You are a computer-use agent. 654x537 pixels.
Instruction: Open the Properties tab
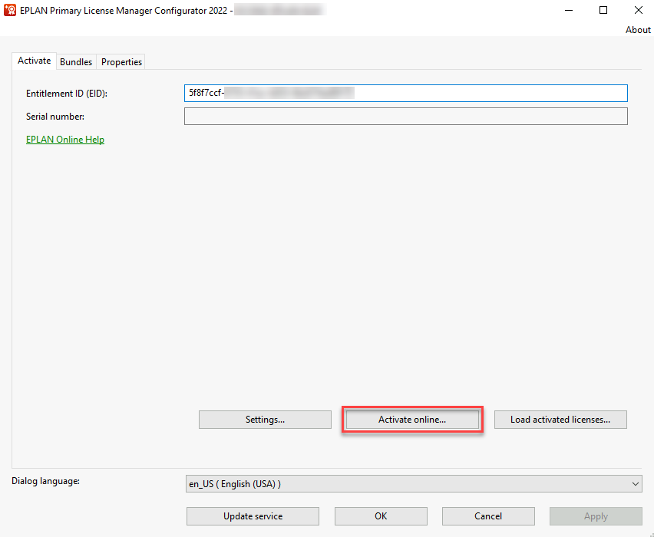point(122,62)
